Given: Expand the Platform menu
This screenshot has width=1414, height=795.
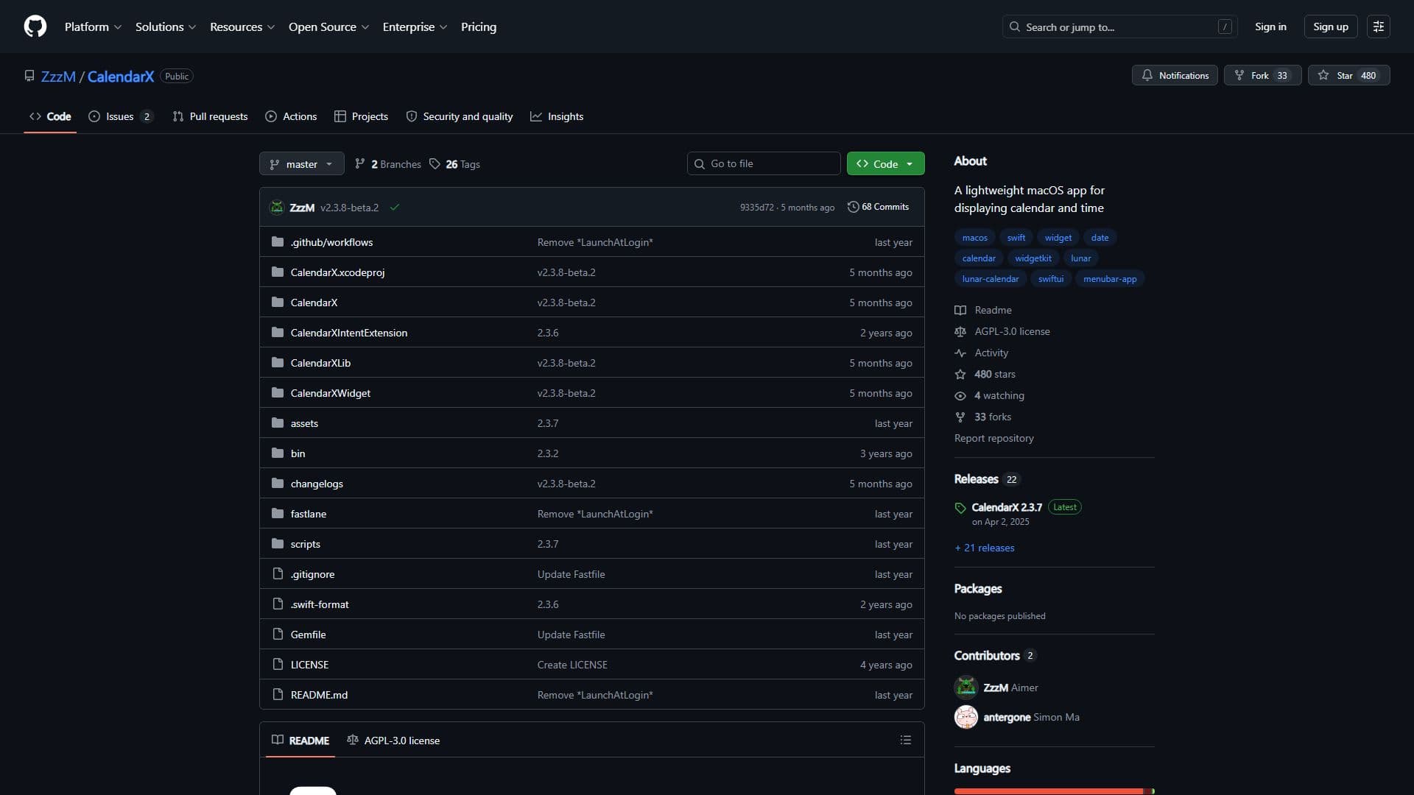Looking at the screenshot, I should (x=93, y=26).
